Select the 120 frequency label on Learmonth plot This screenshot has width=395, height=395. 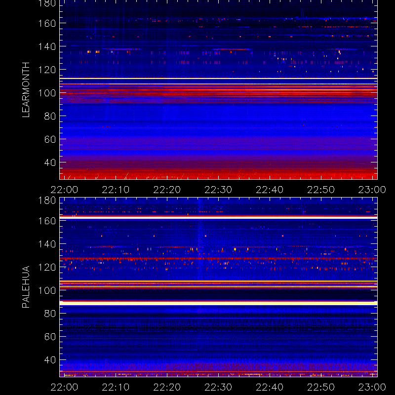[47, 70]
